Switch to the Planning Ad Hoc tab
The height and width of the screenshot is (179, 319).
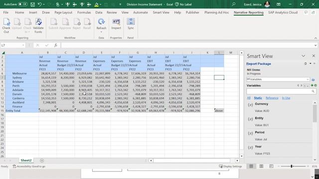pos(216,12)
